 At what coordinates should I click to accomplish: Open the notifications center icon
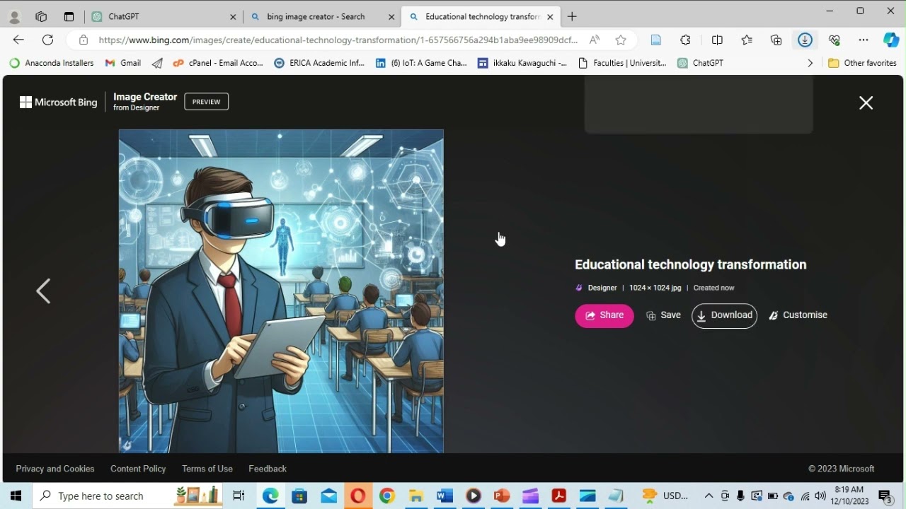click(x=885, y=496)
